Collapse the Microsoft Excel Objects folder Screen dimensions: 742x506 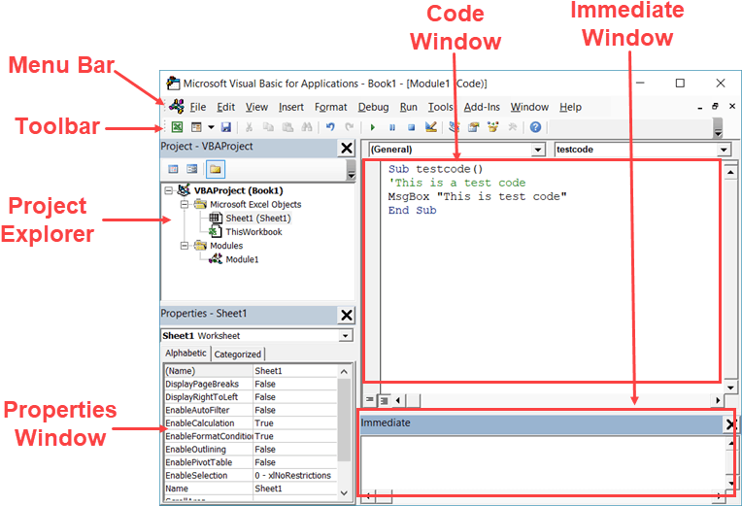185,205
